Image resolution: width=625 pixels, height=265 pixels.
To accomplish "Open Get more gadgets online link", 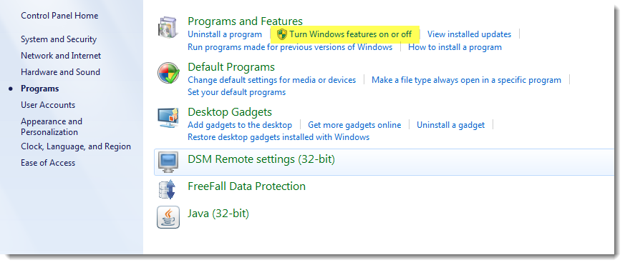I will tap(354, 125).
